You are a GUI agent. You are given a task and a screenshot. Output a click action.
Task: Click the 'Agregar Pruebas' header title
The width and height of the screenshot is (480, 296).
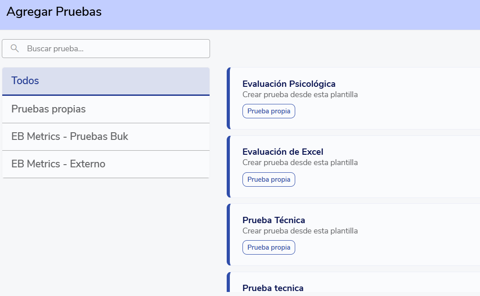point(54,12)
